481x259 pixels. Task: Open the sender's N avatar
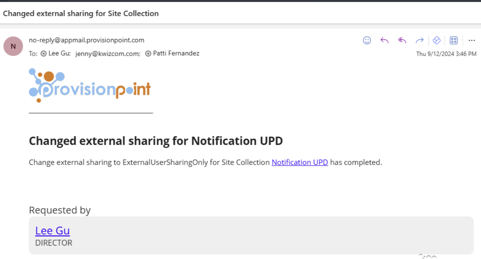(x=13, y=46)
